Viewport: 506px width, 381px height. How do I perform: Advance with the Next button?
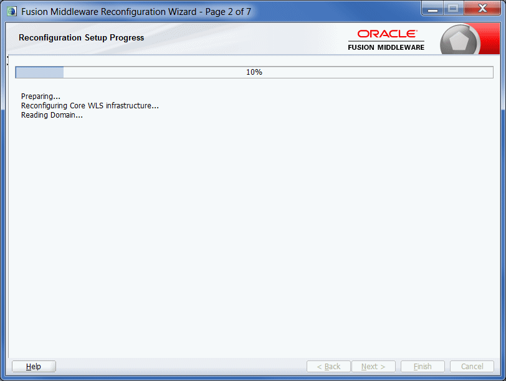click(373, 367)
